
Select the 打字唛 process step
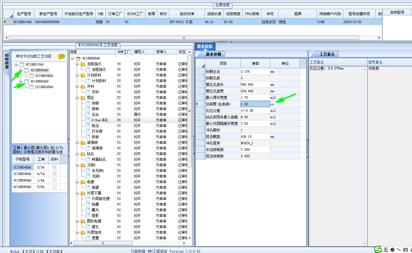[x=97, y=131]
